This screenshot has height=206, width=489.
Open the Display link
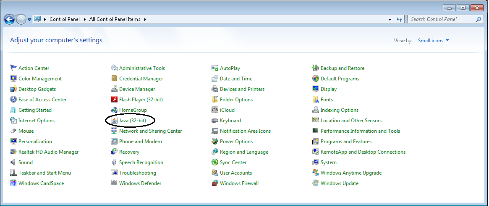point(328,89)
